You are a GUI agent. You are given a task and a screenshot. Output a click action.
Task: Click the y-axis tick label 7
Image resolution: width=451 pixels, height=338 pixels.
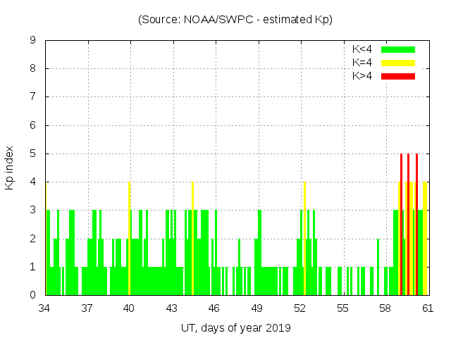click(32, 97)
